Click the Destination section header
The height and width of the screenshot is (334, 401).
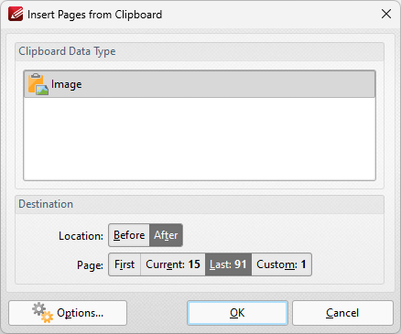tap(200, 204)
